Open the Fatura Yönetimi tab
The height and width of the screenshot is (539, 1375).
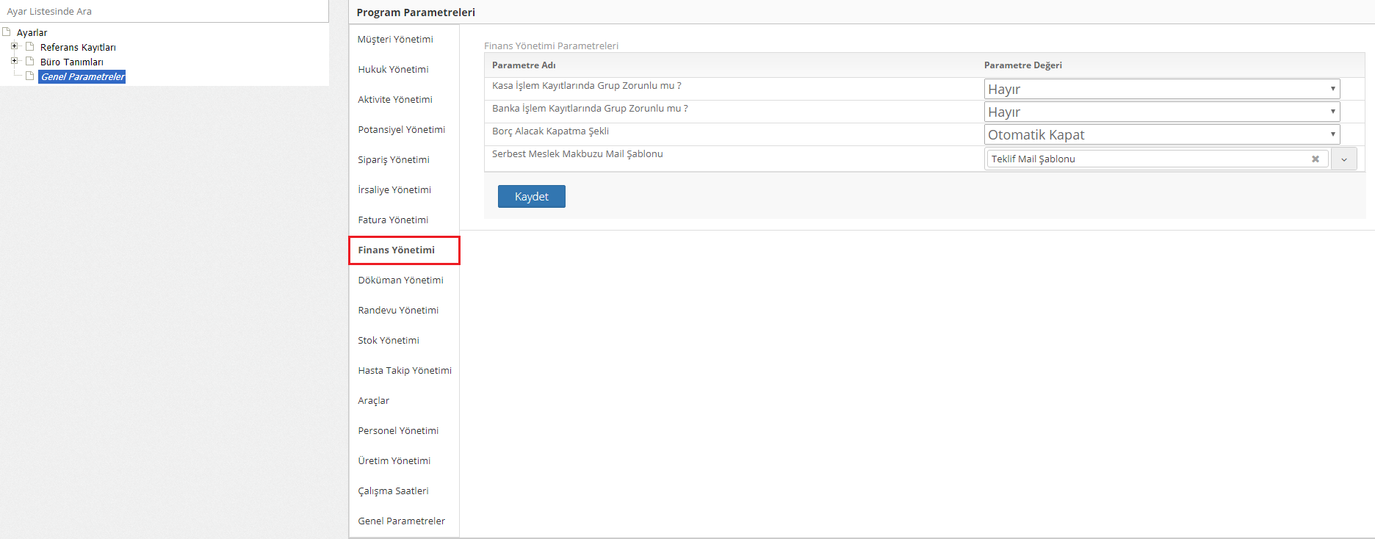click(x=393, y=220)
